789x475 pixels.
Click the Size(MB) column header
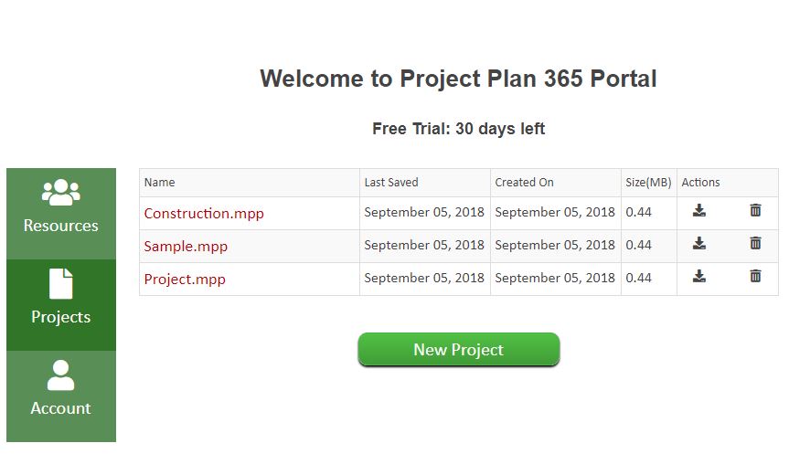tap(648, 183)
